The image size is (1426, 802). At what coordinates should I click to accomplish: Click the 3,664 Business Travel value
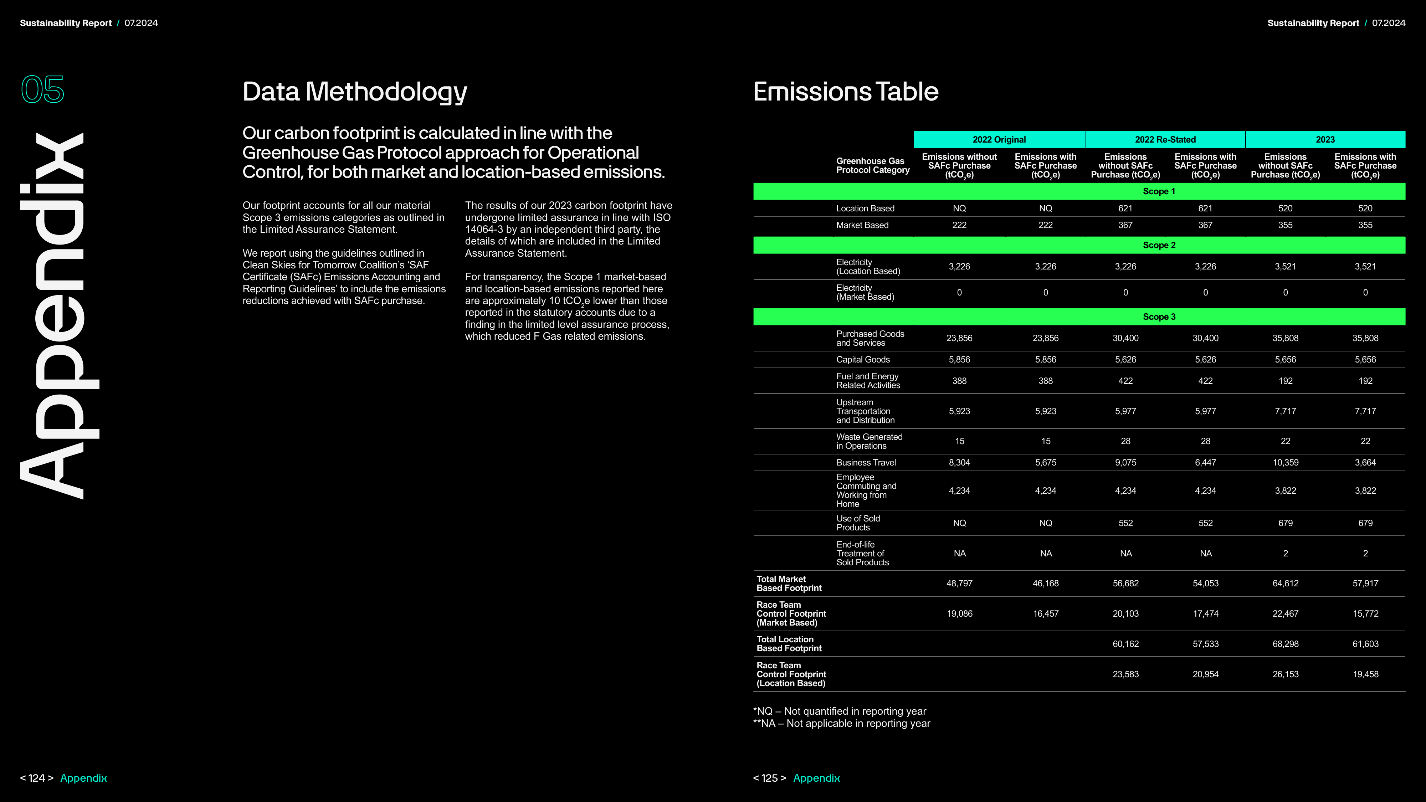click(1365, 462)
